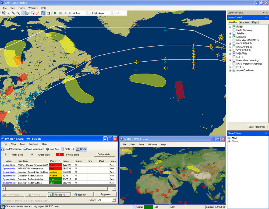Expand the Shared stored views node

point(229,141)
